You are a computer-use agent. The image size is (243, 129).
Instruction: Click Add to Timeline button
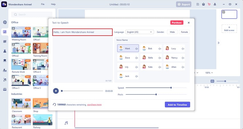tap(178, 105)
